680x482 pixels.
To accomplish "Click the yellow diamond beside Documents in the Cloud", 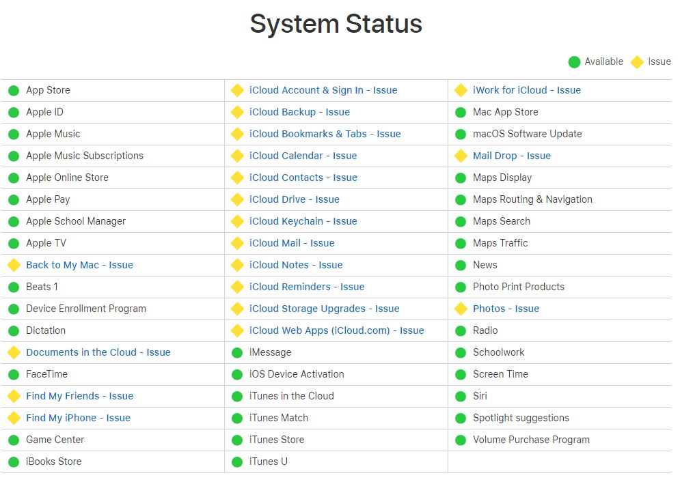I will click(14, 352).
